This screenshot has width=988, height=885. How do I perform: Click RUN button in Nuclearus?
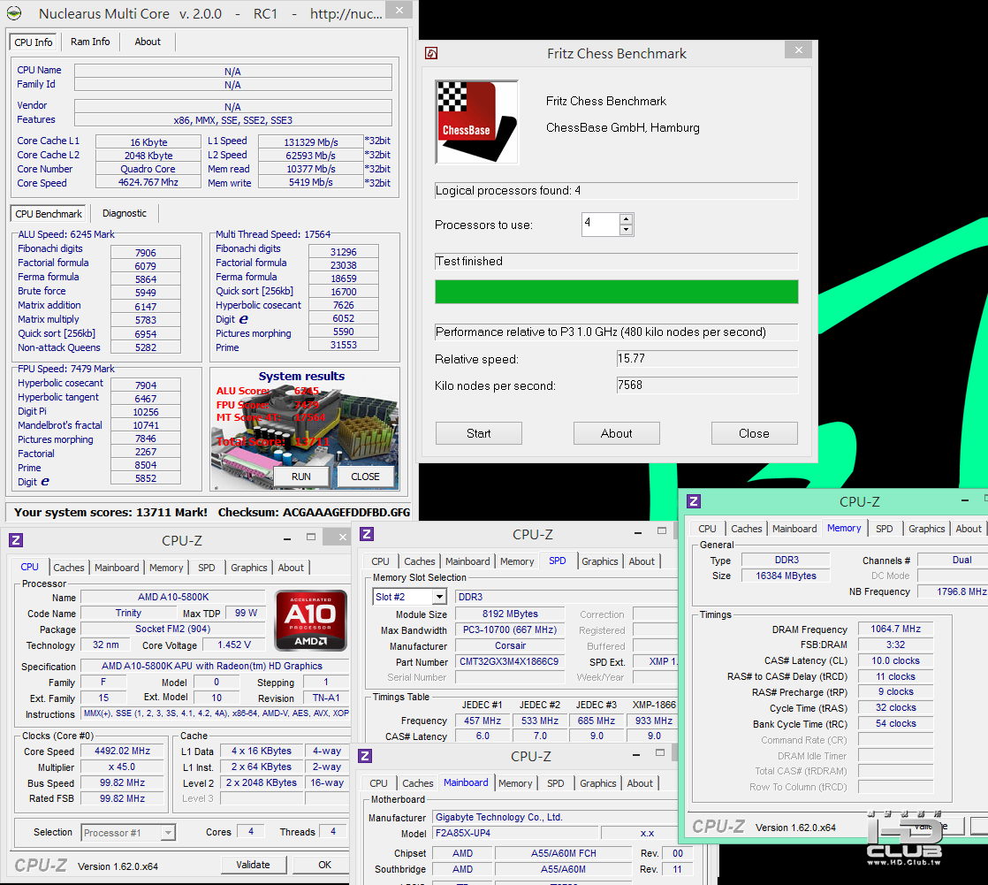[301, 477]
